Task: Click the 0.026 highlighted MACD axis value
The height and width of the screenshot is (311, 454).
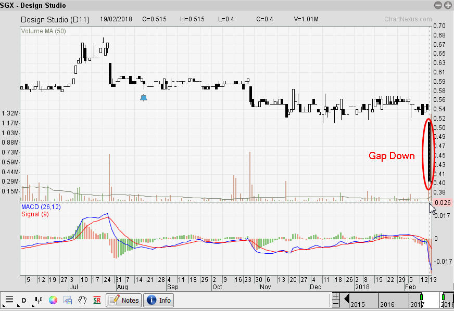Action: pyautogui.click(x=443, y=202)
